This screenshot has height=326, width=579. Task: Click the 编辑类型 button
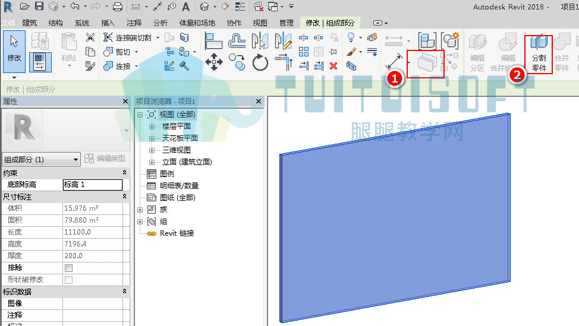[105, 159]
